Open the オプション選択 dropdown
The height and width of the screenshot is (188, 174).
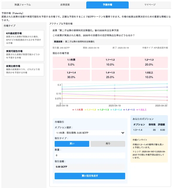(90, 133)
